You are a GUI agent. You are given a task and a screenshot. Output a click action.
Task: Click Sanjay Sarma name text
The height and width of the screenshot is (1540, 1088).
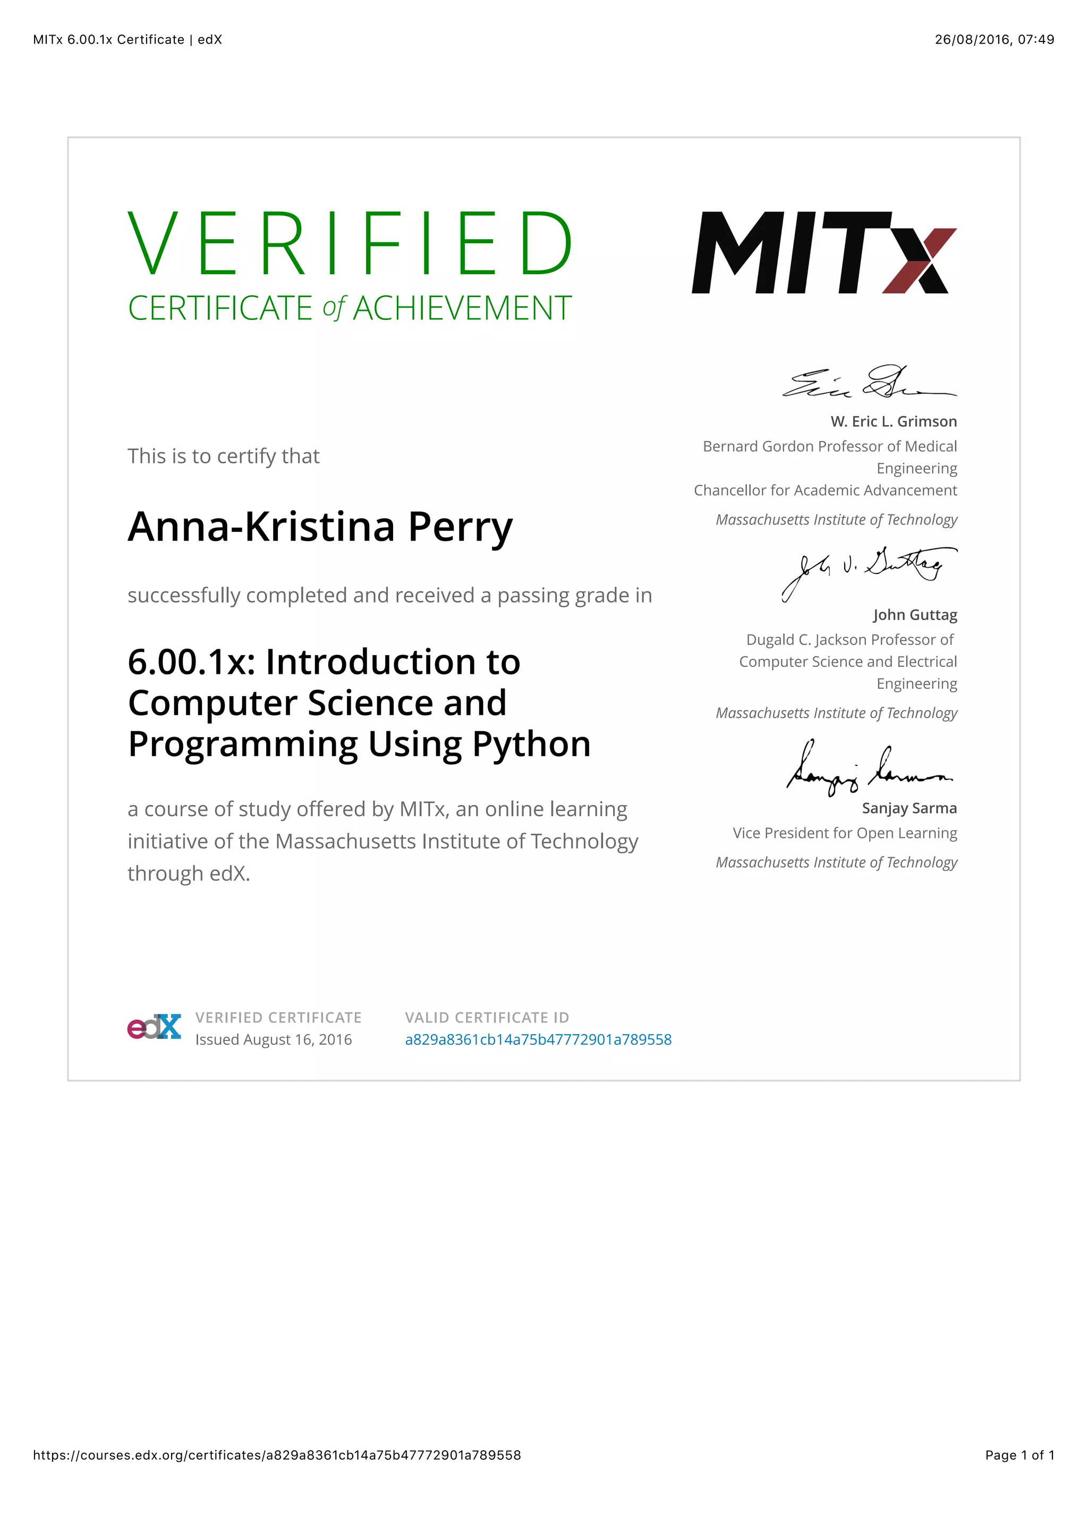coord(909,808)
